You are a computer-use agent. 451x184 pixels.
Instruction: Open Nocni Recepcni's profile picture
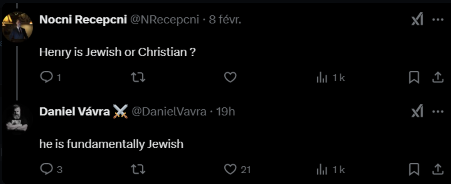[17, 27]
